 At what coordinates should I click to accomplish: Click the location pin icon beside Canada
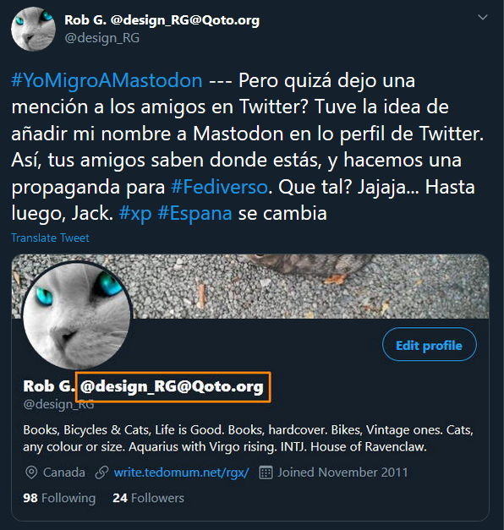pos(31,473)
